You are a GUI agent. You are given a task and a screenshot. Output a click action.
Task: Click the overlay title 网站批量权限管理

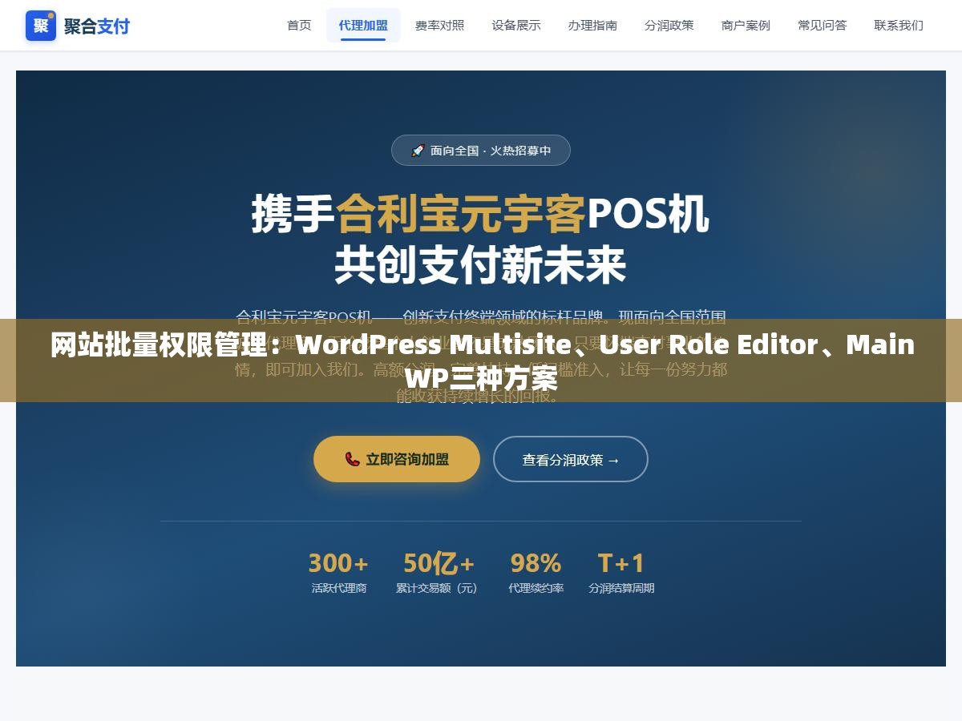click(x=483, y=360)
